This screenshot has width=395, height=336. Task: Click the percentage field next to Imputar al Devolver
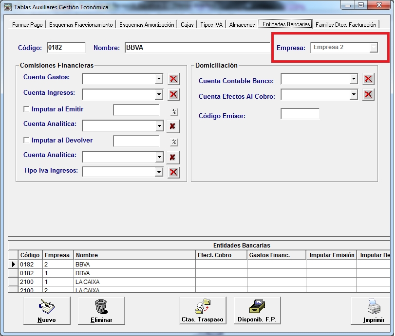click(136, 141)
